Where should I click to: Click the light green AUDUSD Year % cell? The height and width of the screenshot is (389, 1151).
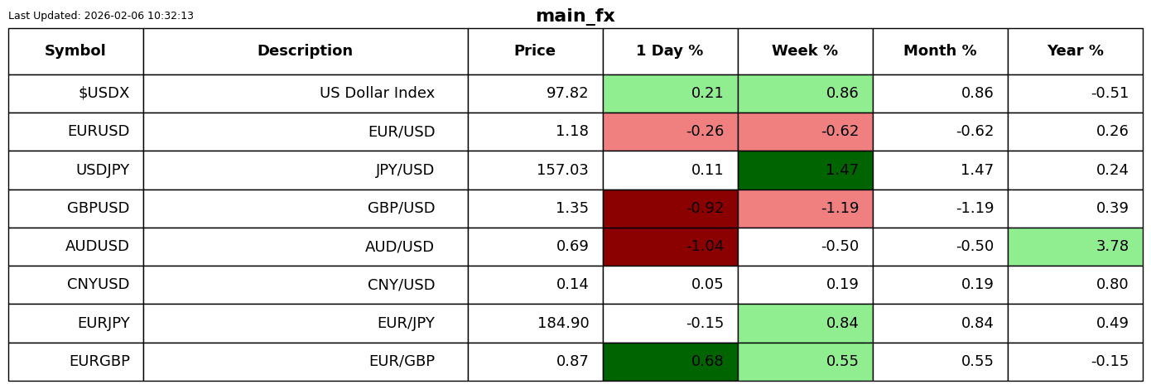pyautogui.click(x=1075, y=247)
